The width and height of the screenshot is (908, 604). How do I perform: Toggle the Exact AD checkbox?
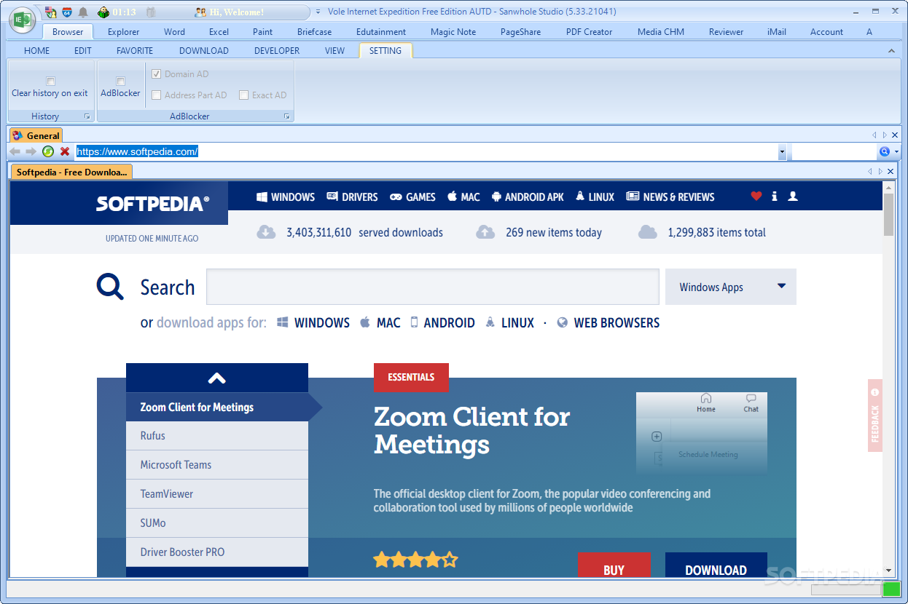(x=243, y=95)
